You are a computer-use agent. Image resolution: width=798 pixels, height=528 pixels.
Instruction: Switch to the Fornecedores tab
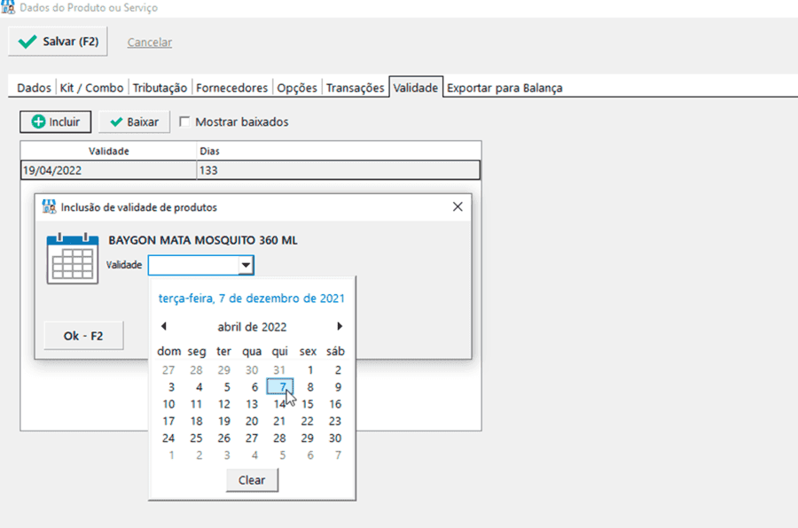point(231,88)
